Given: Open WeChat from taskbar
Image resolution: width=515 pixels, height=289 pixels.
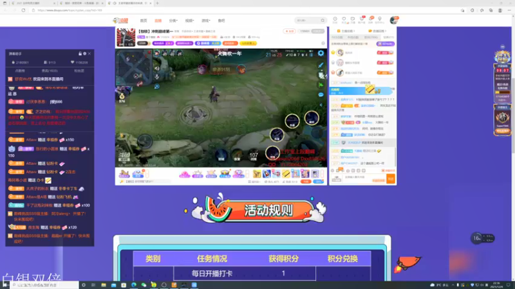Looking at the screenshot, I should click(x=144, y=285).
